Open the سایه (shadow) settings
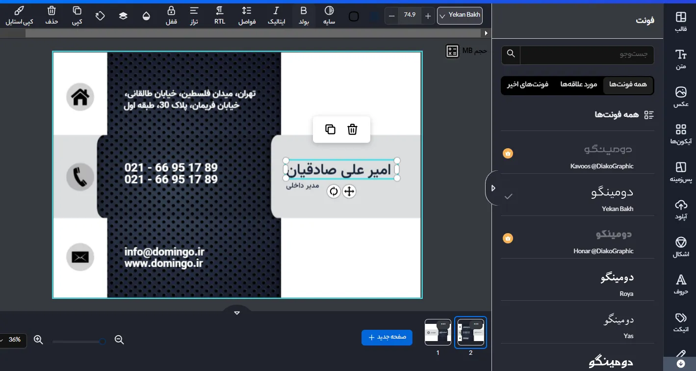This screenshot has height=371, width=696. pyautogui.click(x=329, y=16)
